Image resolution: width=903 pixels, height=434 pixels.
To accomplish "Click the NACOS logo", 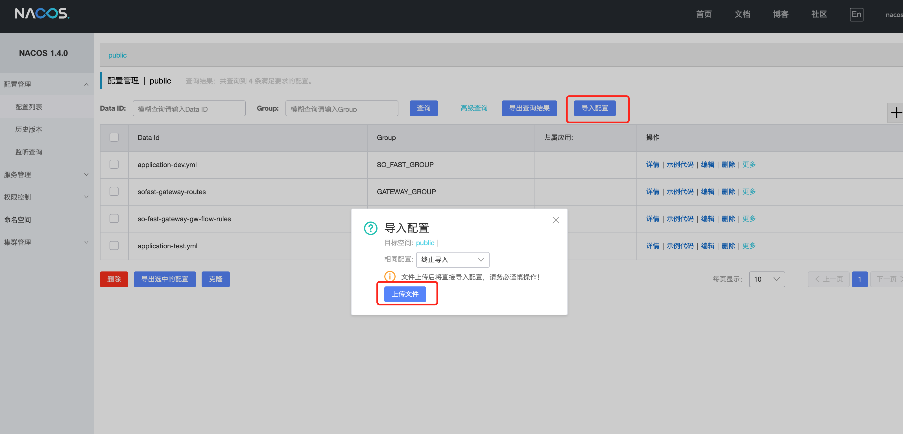I will [x=42, y=14].
